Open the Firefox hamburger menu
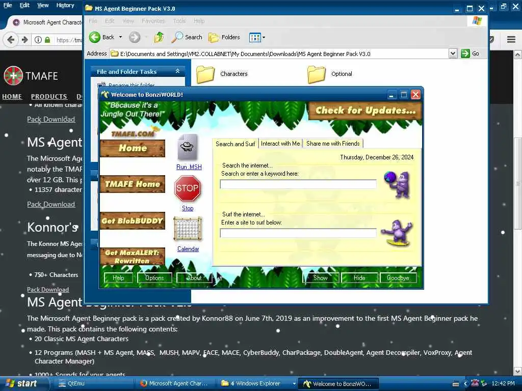The height and width of the screenshot is (391, 522). [x=511, y=40]
